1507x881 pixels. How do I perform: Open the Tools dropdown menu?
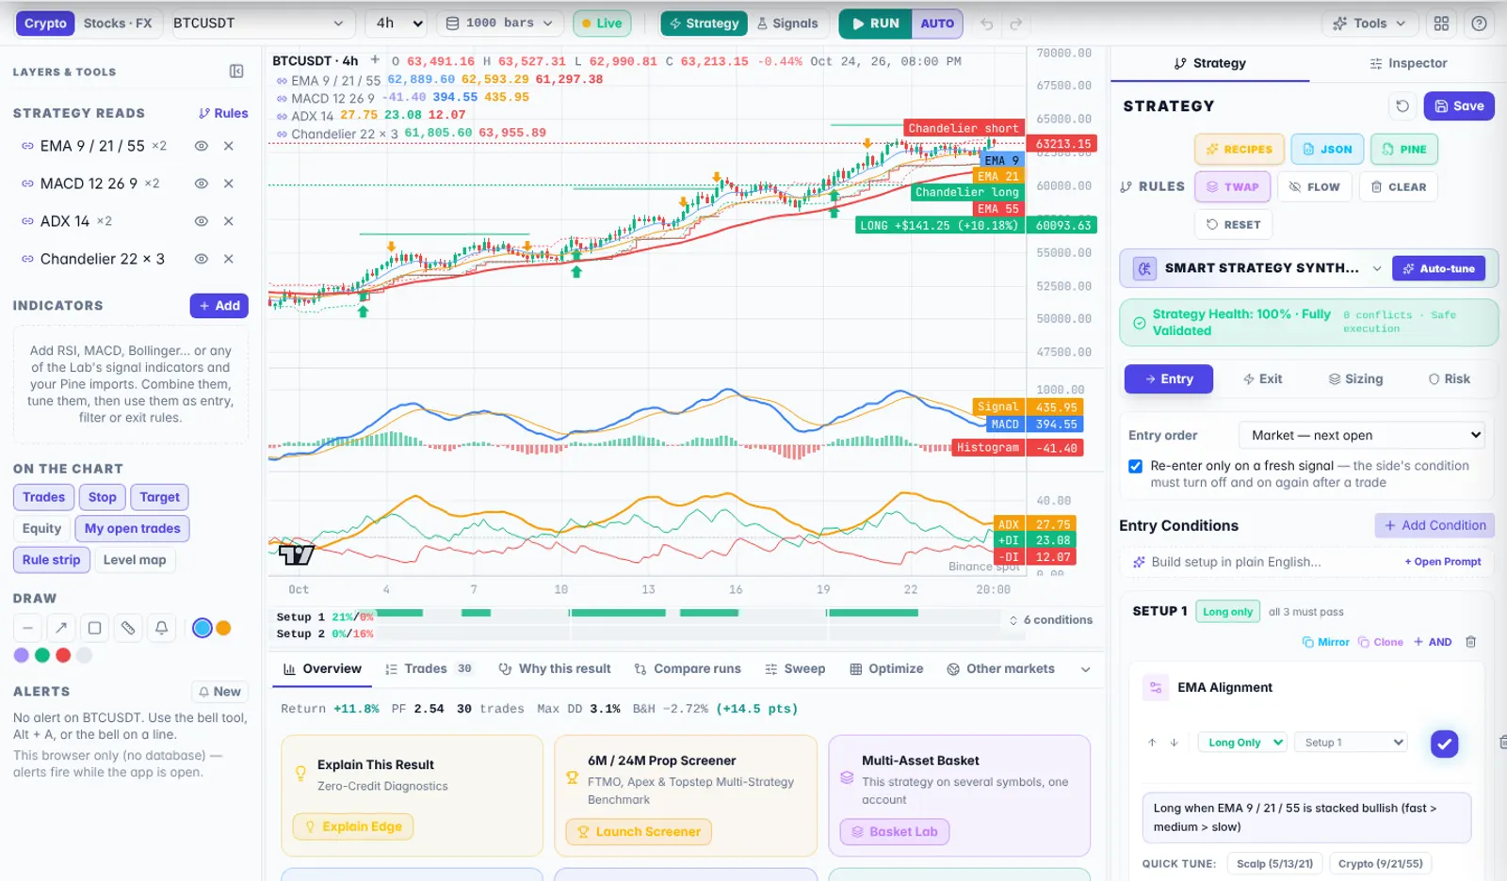(x=1369, y=24)
